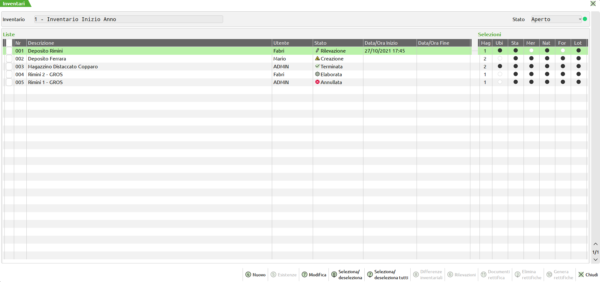This screenshot has height=282, width=600.
Task: Click the Nuovo button icon
Action: pos(248,274)
